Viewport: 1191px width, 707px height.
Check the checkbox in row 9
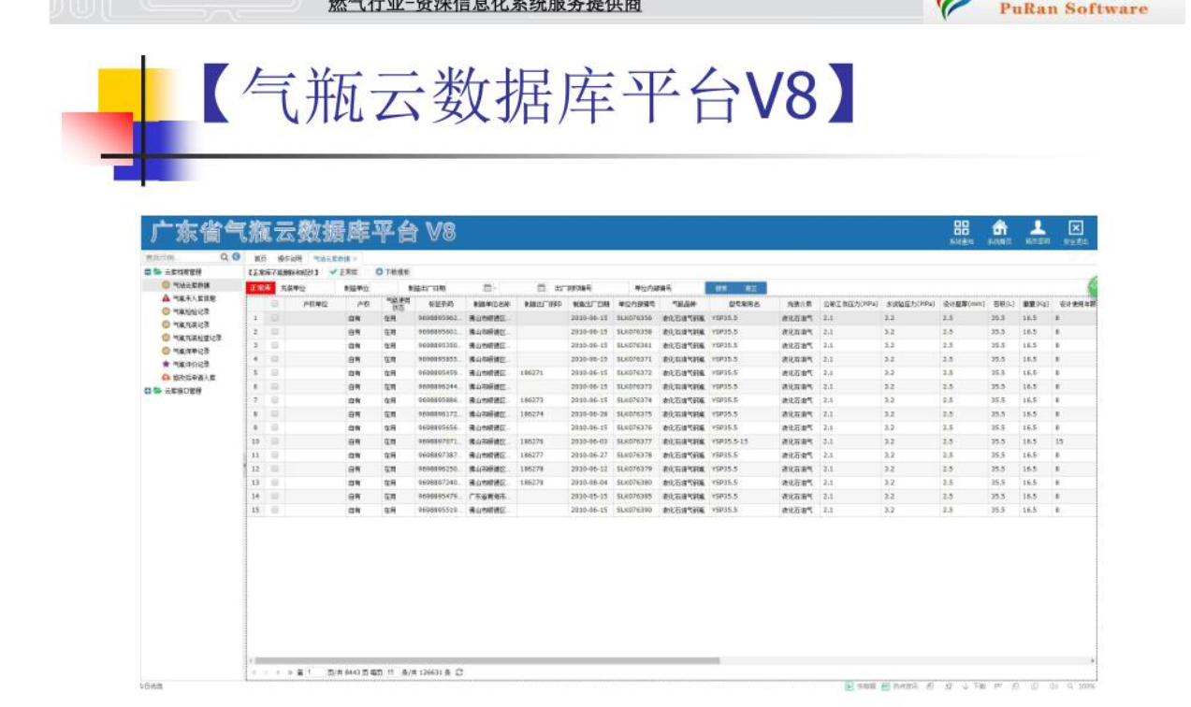(275, 427)
